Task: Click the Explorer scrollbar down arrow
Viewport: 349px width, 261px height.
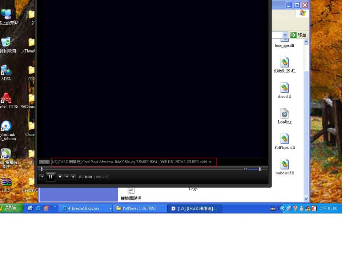Action: pos(306,199)
